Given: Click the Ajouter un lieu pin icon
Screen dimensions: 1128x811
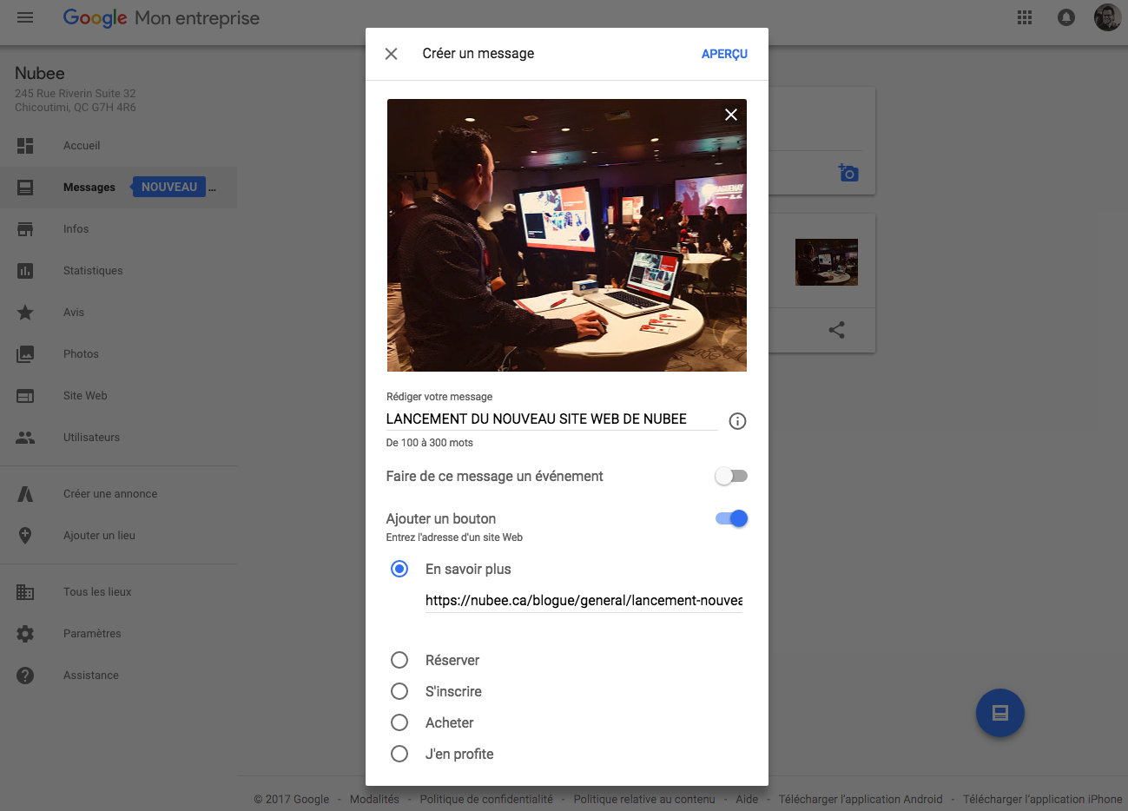Looking at the screenshot, I should pyautogui.click(x=25, y=536).
